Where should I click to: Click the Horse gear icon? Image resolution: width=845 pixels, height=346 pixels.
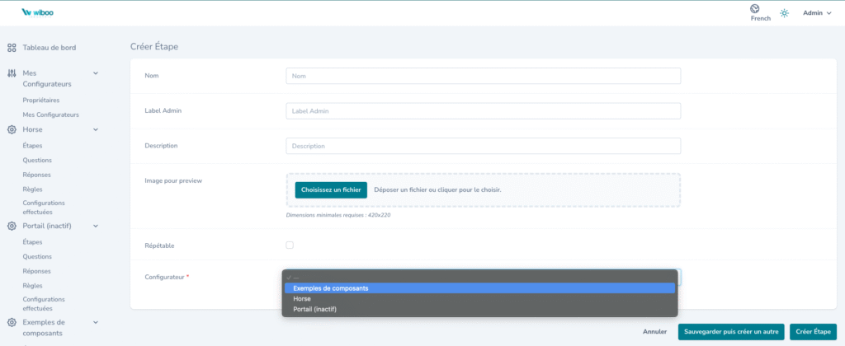point(12,130)
